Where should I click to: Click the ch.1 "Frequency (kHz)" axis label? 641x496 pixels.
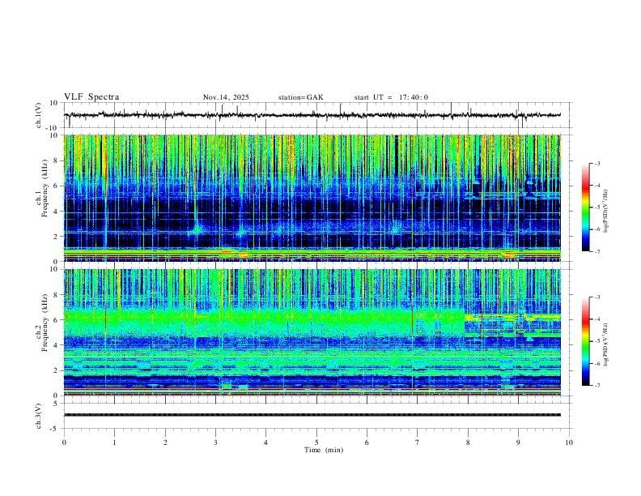click(45, 188)
